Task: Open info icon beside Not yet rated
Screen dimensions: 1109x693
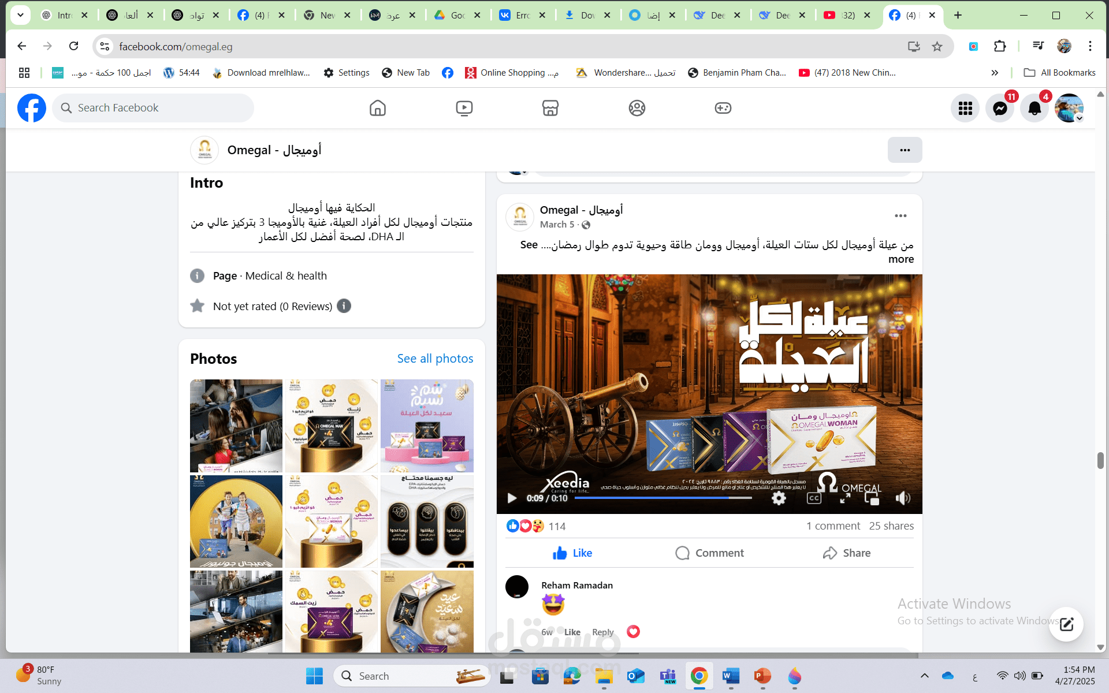Action: pyautogui.click(x=344, y=306)
